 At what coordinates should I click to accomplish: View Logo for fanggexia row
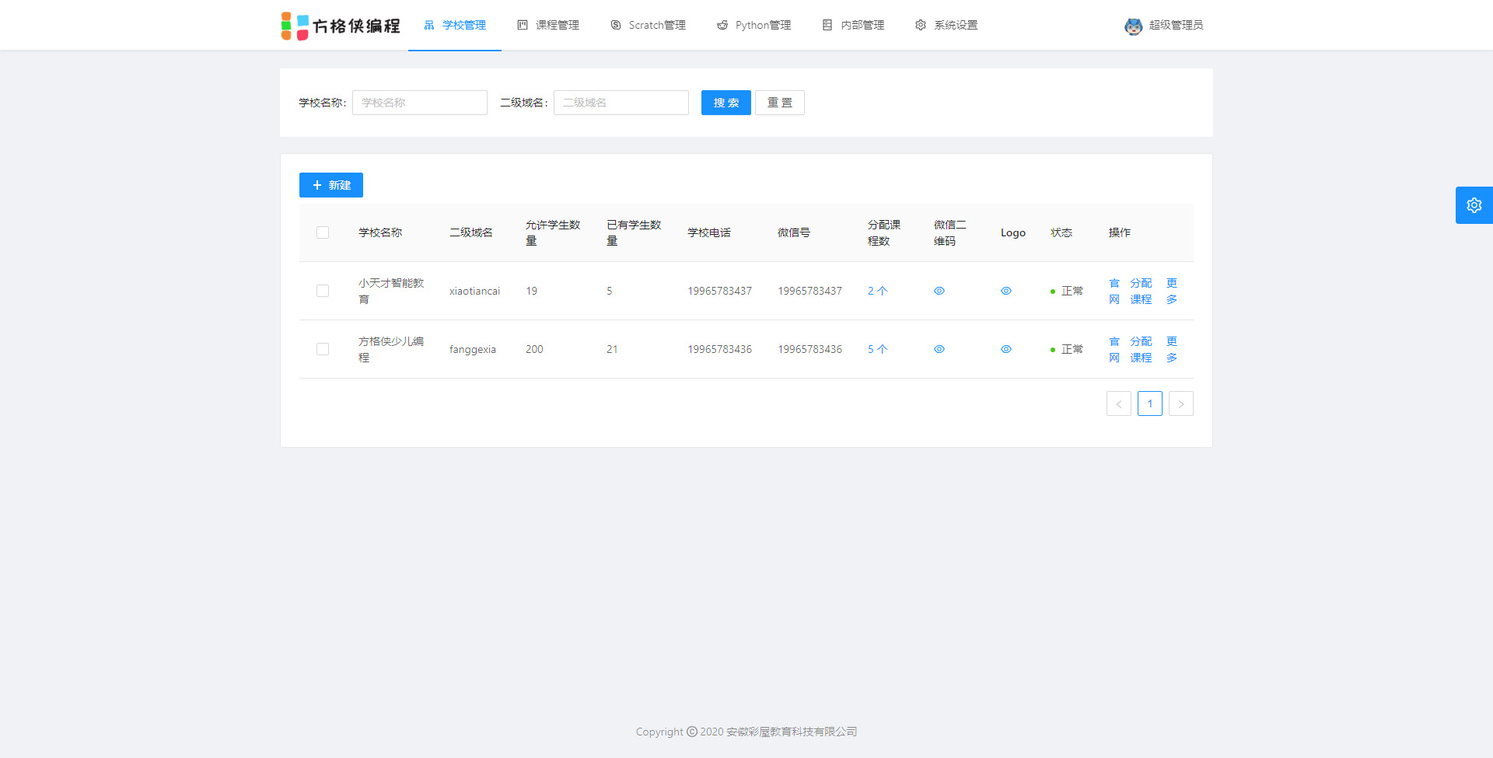[x=1006, y=349]
